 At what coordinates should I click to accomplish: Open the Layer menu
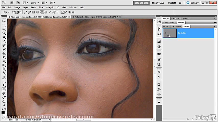pyautogui.click(x=25, y=7)
